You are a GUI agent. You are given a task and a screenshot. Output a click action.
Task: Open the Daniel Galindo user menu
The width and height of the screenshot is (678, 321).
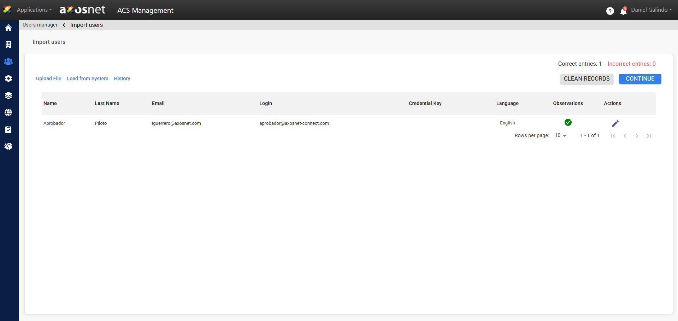pos(651,10)
